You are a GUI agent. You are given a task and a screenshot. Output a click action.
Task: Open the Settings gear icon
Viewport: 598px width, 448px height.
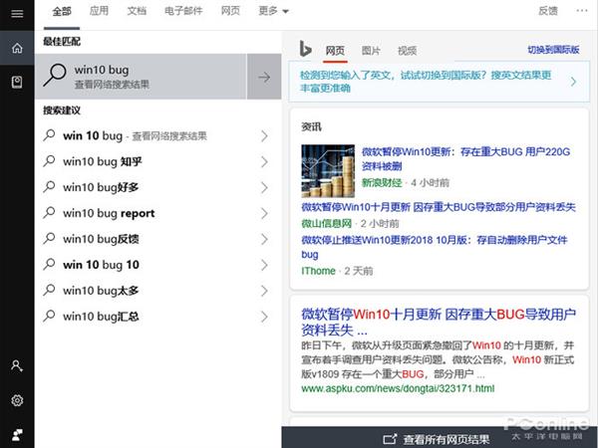[x=16, y=400]
